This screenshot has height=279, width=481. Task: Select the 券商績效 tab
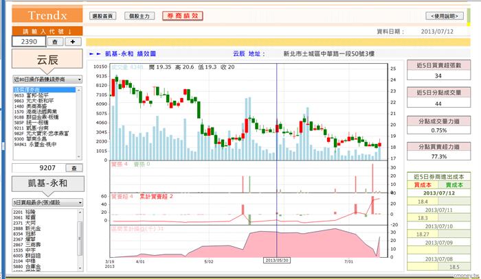click(x=183, y=16)
